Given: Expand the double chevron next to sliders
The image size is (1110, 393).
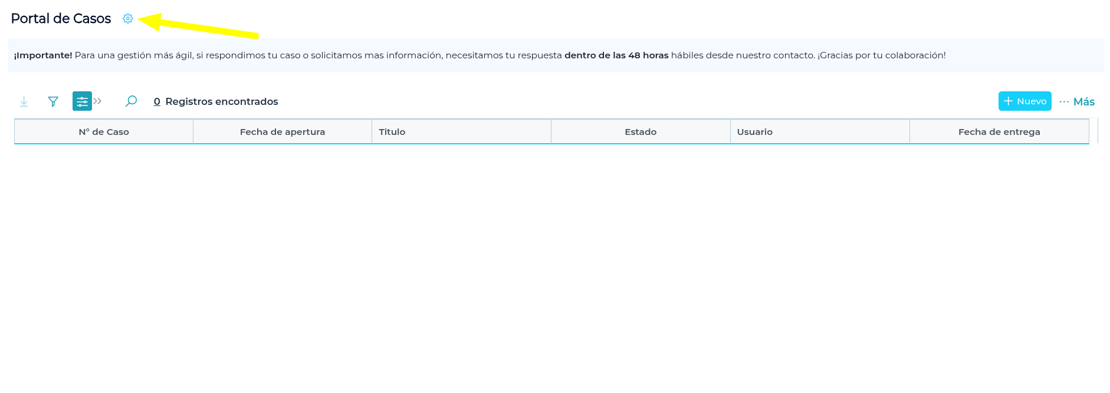Looking at the screenshot, I should point(98,101).
